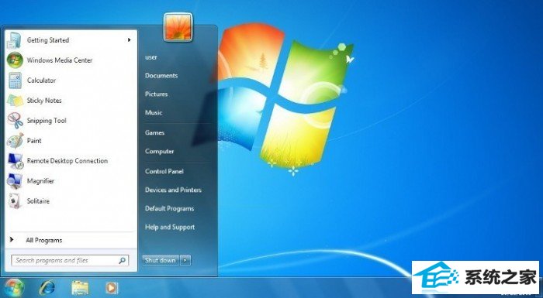Launch the Magnifier icon
Screen dimensions: 543x298
pos(15,181)
